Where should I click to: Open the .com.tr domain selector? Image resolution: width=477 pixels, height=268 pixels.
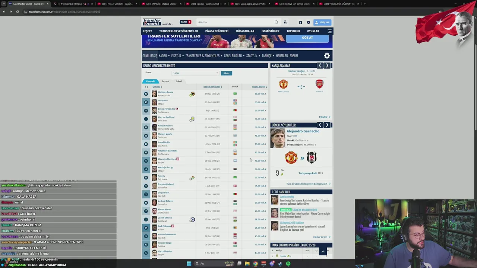point(167,24)
